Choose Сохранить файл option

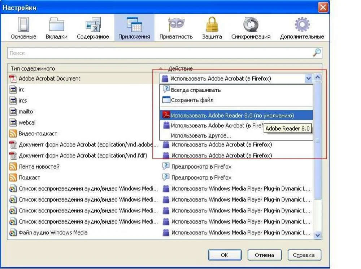[236, 100]
